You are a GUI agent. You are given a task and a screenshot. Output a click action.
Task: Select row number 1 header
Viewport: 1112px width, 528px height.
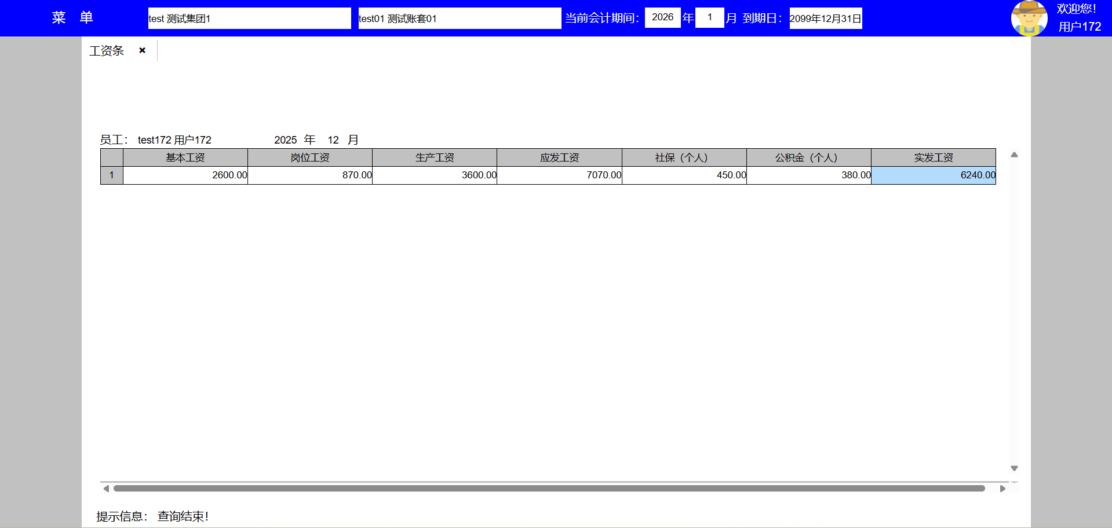111,175
